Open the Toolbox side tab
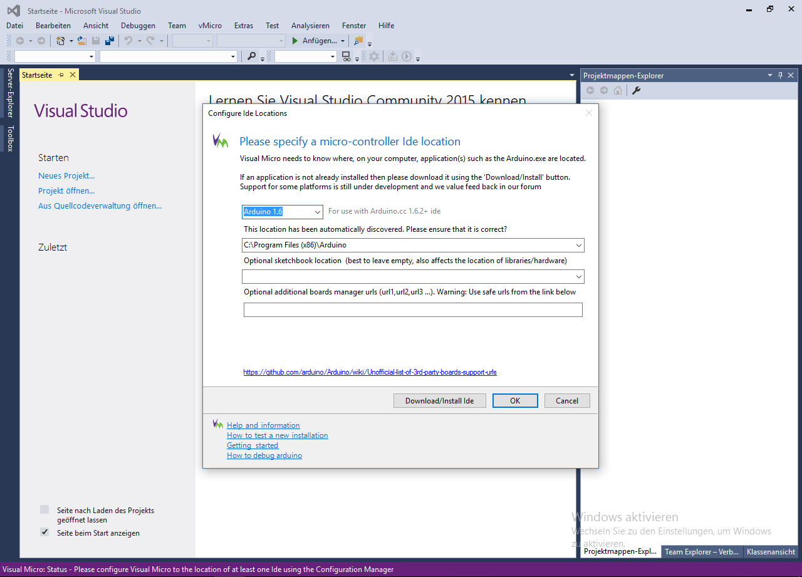 [10, 138]
